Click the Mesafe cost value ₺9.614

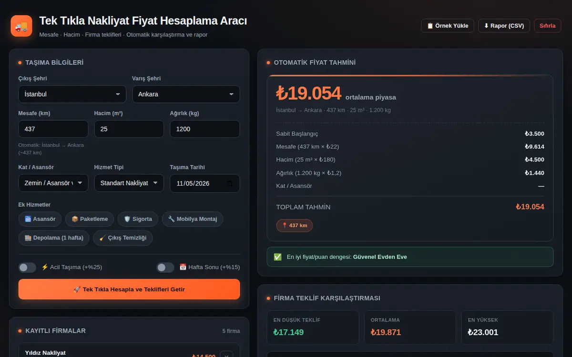(x=534, y=147)
